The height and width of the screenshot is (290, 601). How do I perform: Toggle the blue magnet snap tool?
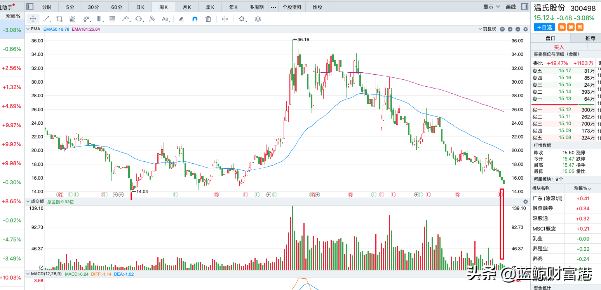pos(195,19)
